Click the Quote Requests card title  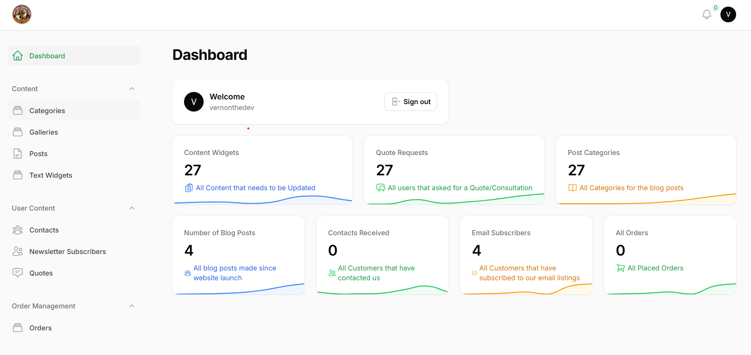[402, 153]
